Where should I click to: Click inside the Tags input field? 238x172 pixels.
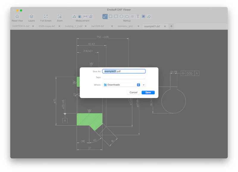[124, 78]
